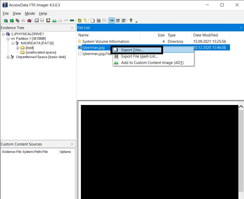
Task: Click the FTK Imager app icon in title bar
Action: coord(5,5)
